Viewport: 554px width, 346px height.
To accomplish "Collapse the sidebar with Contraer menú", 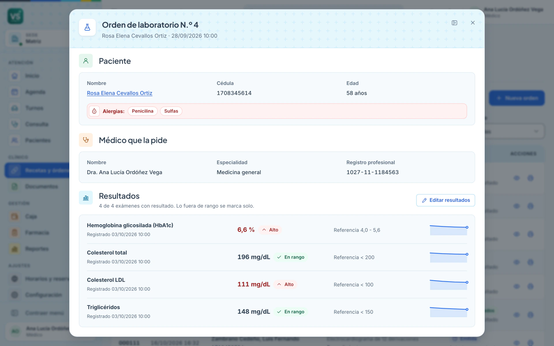I will point(37,313).
